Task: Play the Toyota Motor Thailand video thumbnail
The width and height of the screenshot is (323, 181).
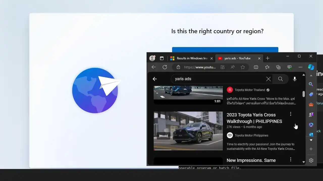Action: pyautogui.click(x=188, y=95)
